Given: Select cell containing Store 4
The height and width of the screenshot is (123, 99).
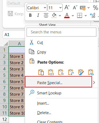Looking at the screenshot, I should tap(17, 75).
